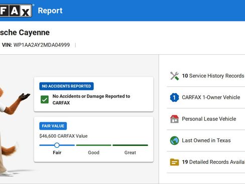The height and width of the screenshot is (184, 245).
Task: Click the blue 1-Owner badge icon
Action: click(174, 98)
